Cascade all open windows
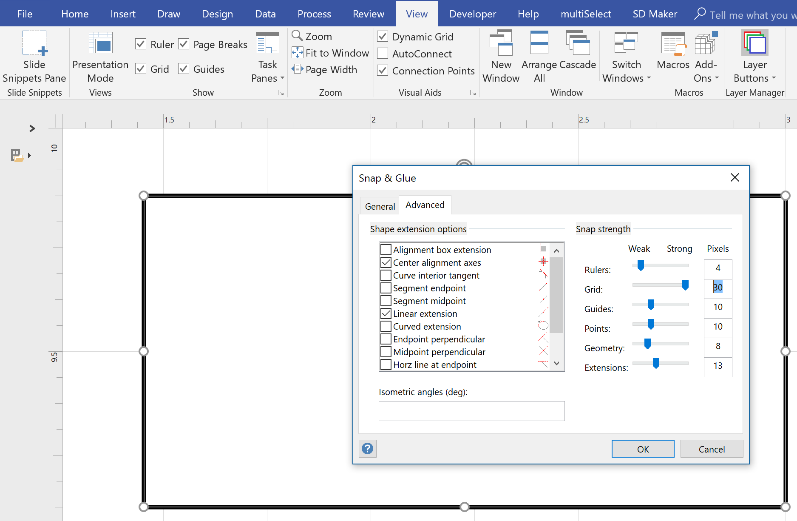Image resolution: width=797 pixels, height=521 pixels. point(578,55)
